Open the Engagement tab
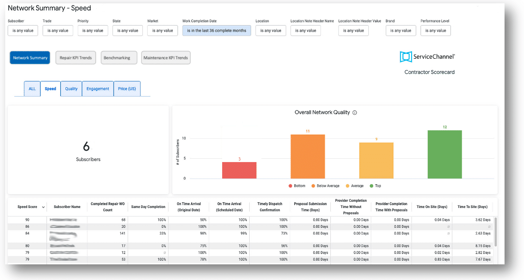 pos(97,88)
